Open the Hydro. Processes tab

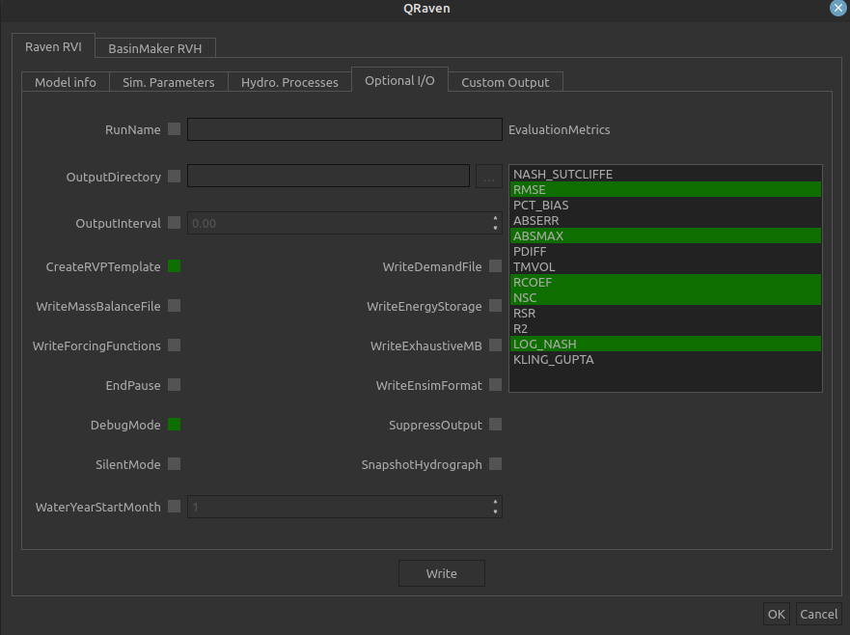[289, 82]
